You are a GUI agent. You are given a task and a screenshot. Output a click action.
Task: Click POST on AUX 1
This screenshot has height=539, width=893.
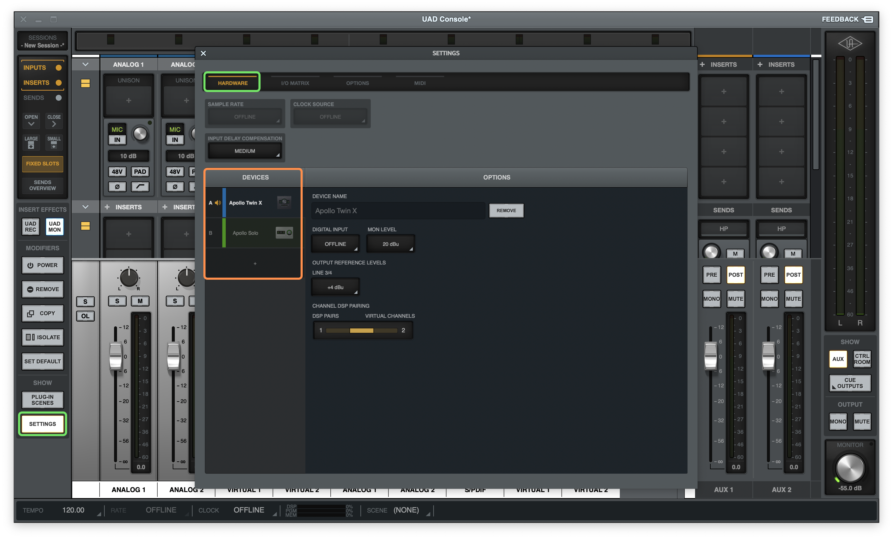735,275
